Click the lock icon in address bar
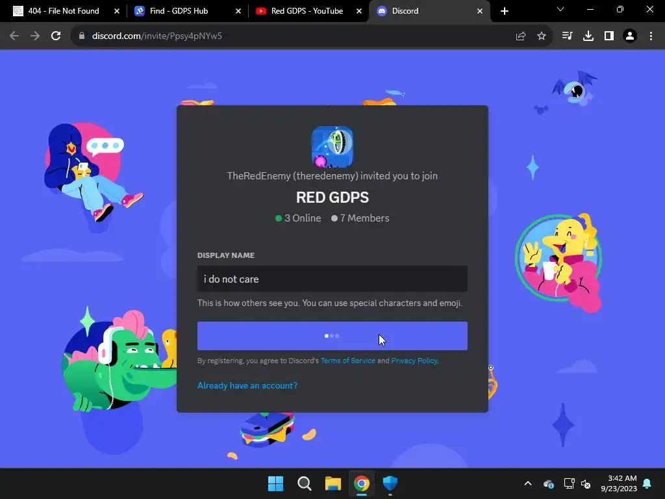The height and width of the screenshot is (499, 665). 82,36
